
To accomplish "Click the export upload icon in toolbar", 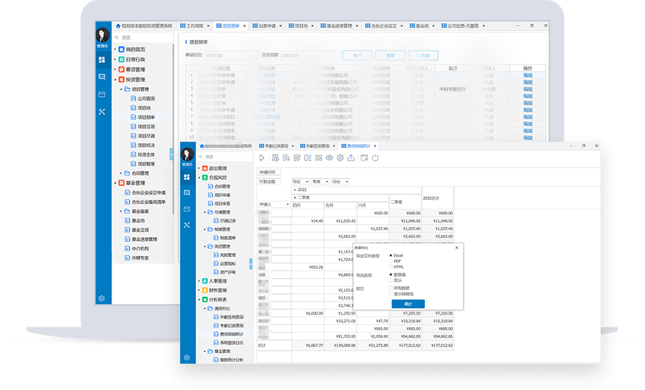I will 351,158.
